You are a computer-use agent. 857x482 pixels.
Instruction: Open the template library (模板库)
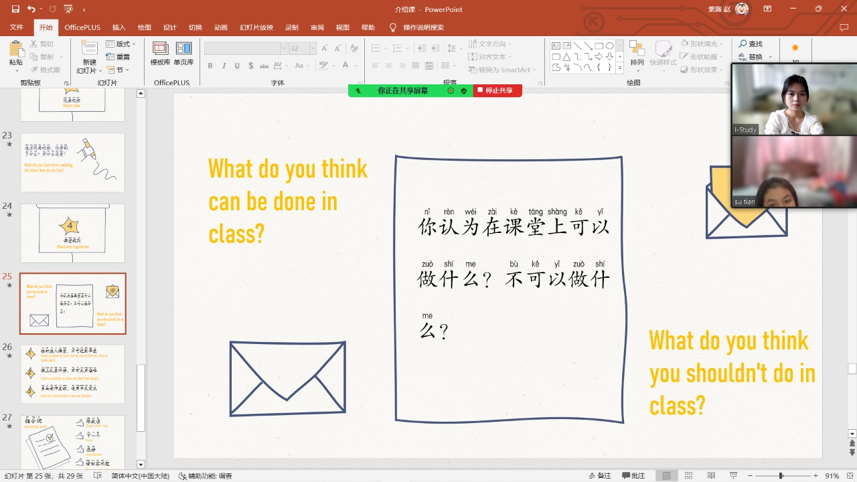tap(160, 54)
